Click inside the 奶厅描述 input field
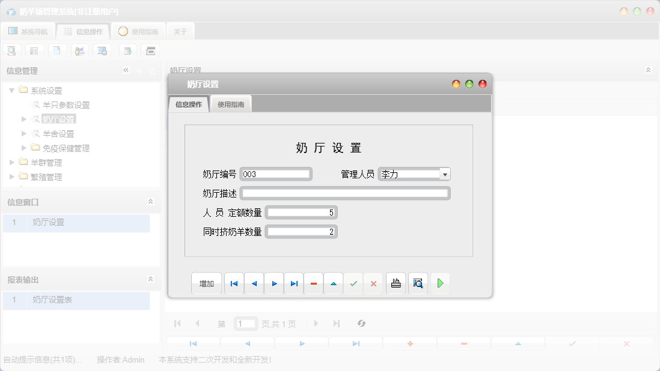This screenshot has height=371, width=660. pyautogui.click(x=343, y=193)
